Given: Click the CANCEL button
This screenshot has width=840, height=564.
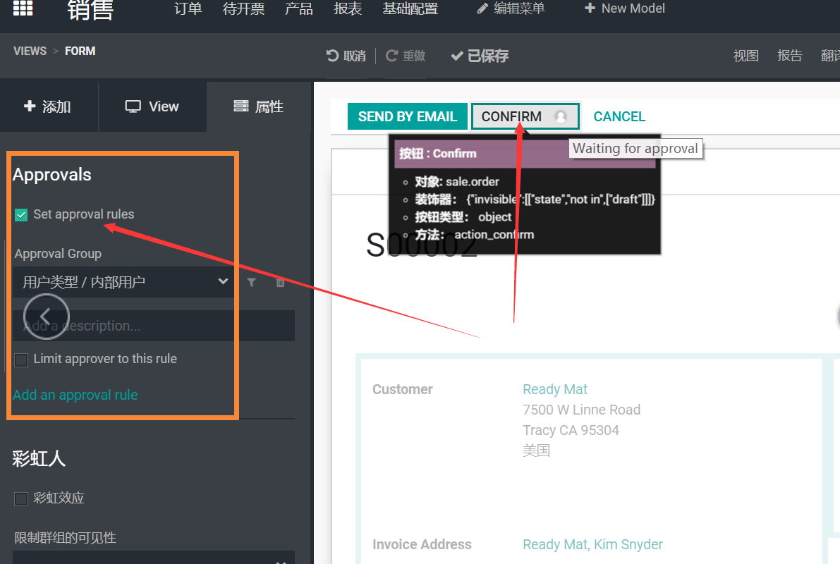Looking at the screenshot, I should pyautogui.click(x=619, y=116).
